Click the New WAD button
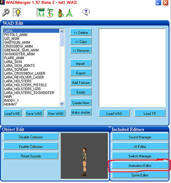 56,113
